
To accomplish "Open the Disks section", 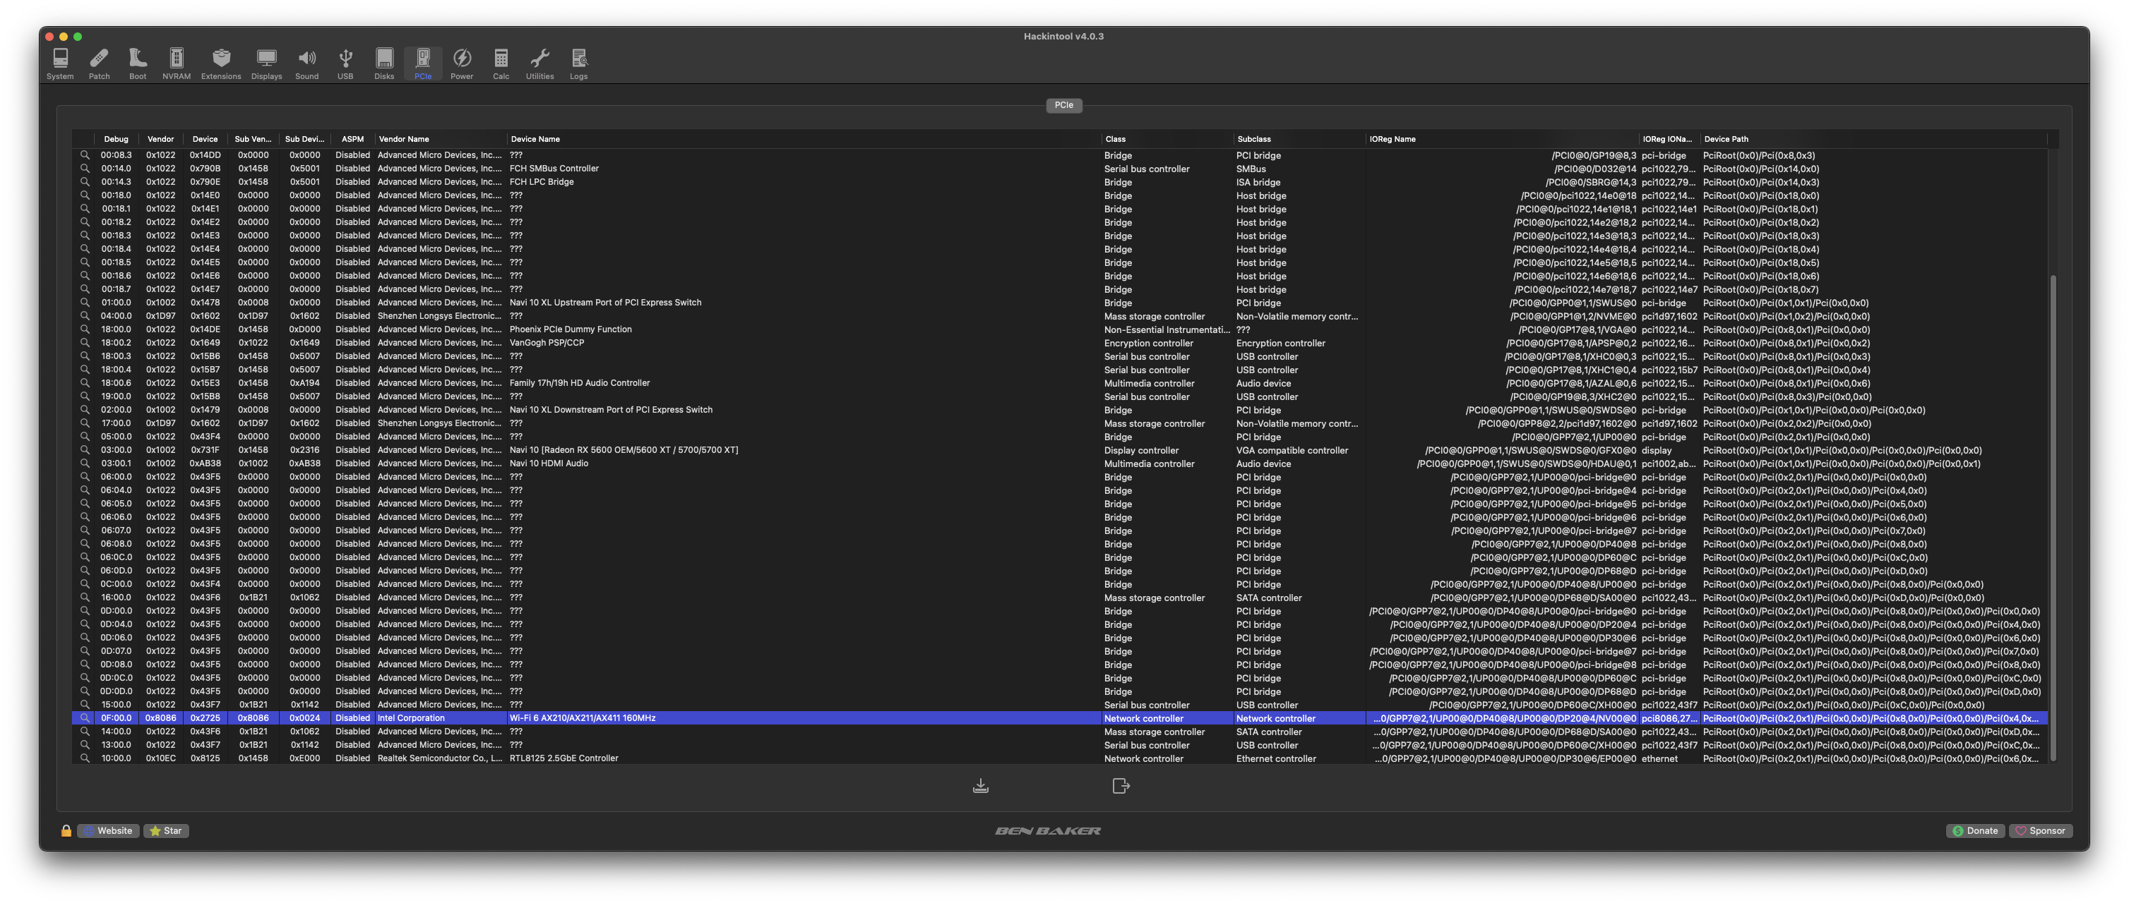I will (x=384, y=63).
